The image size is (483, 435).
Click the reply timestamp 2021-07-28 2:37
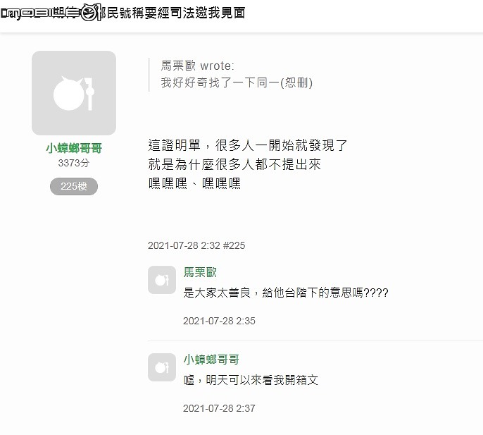pos(219,408)
